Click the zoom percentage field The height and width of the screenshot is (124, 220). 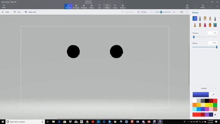[x=181, y=12]
